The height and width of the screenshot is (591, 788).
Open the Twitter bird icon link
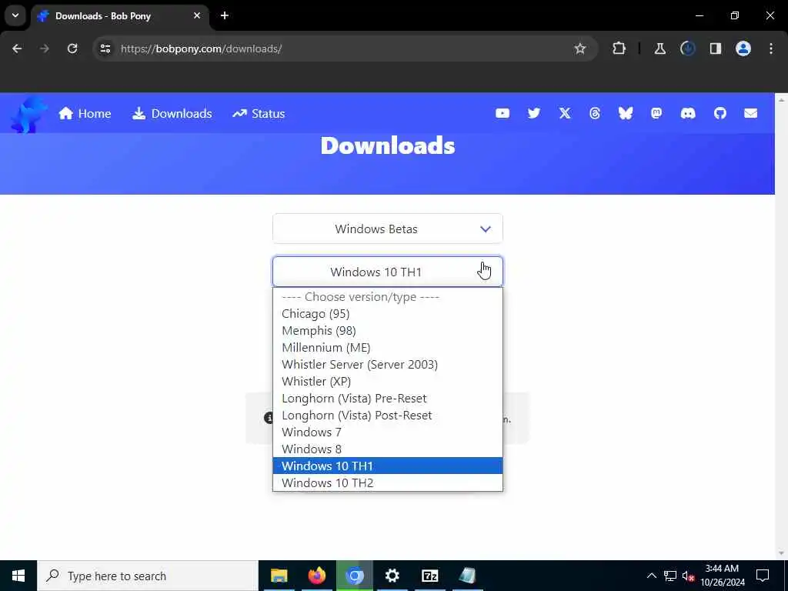(534, 114)
